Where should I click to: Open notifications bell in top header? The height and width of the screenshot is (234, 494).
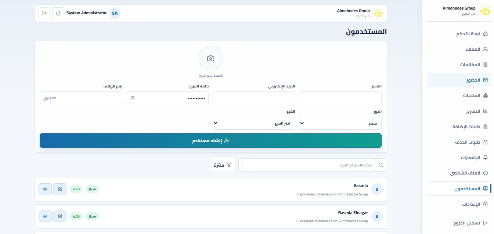58,13
